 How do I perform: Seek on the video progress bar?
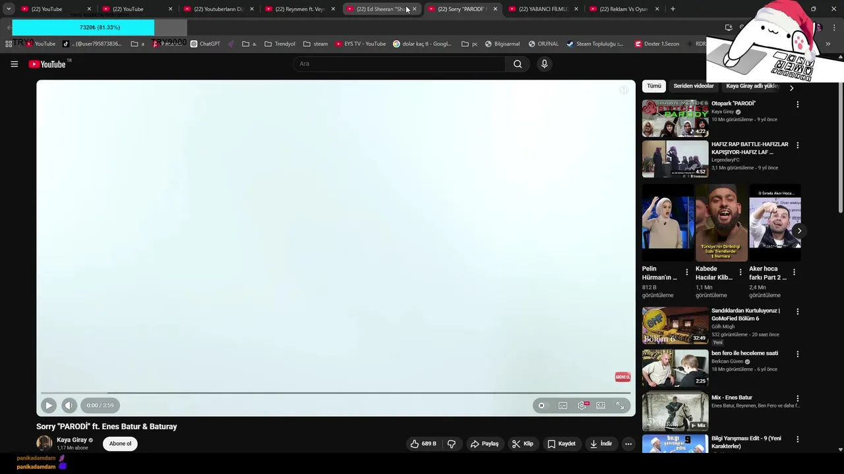(336, 393)
